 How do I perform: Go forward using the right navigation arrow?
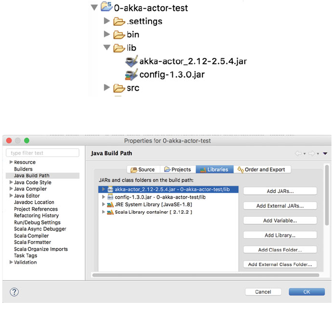tap(312, 153)
